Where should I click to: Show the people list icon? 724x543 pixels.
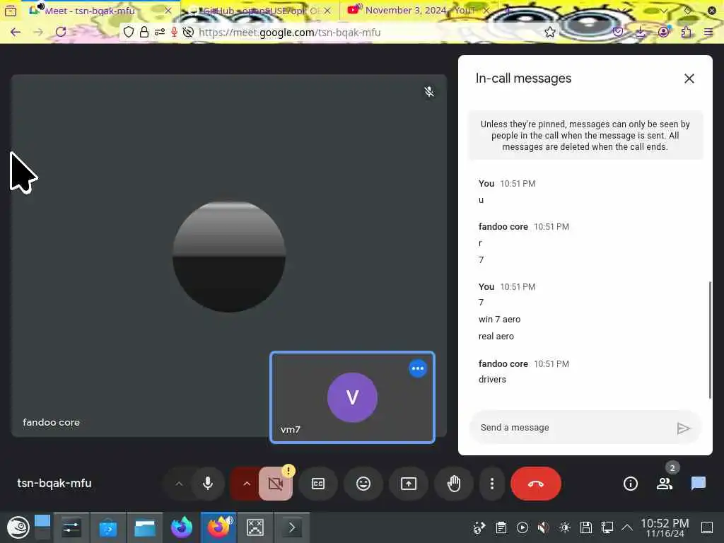(x=665, y=484)
